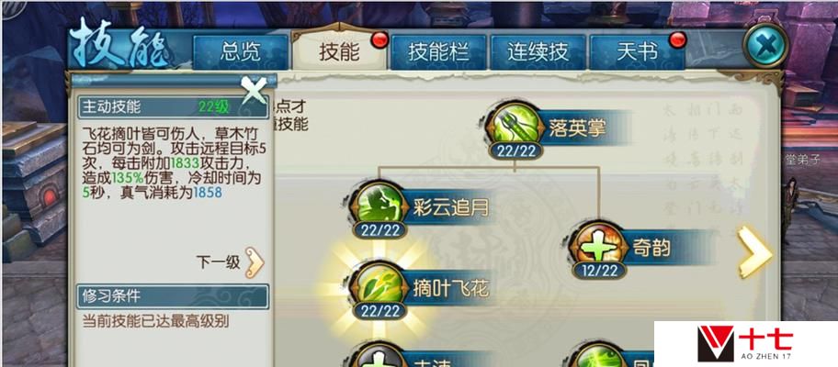Click the 奇韵 12/22 level badge
The height and width of the screenshot is (367, 838).
[598, 271]
